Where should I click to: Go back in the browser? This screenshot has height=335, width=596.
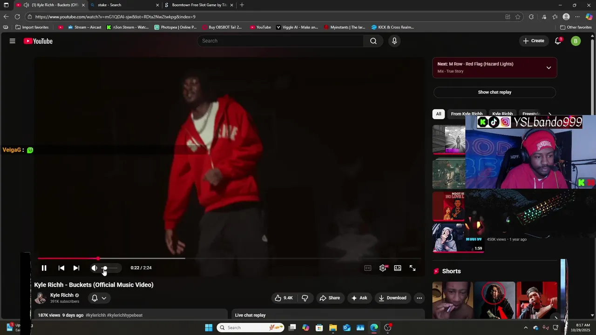click(6, 17)
